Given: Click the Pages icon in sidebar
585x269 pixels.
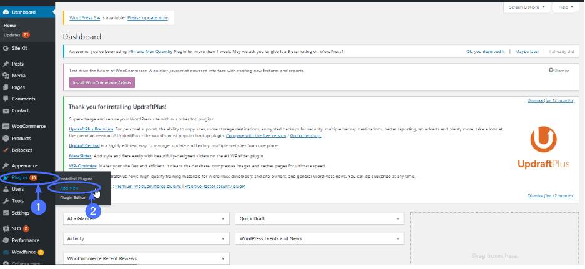Looking at the screenshot, I should tap(6, 87).
